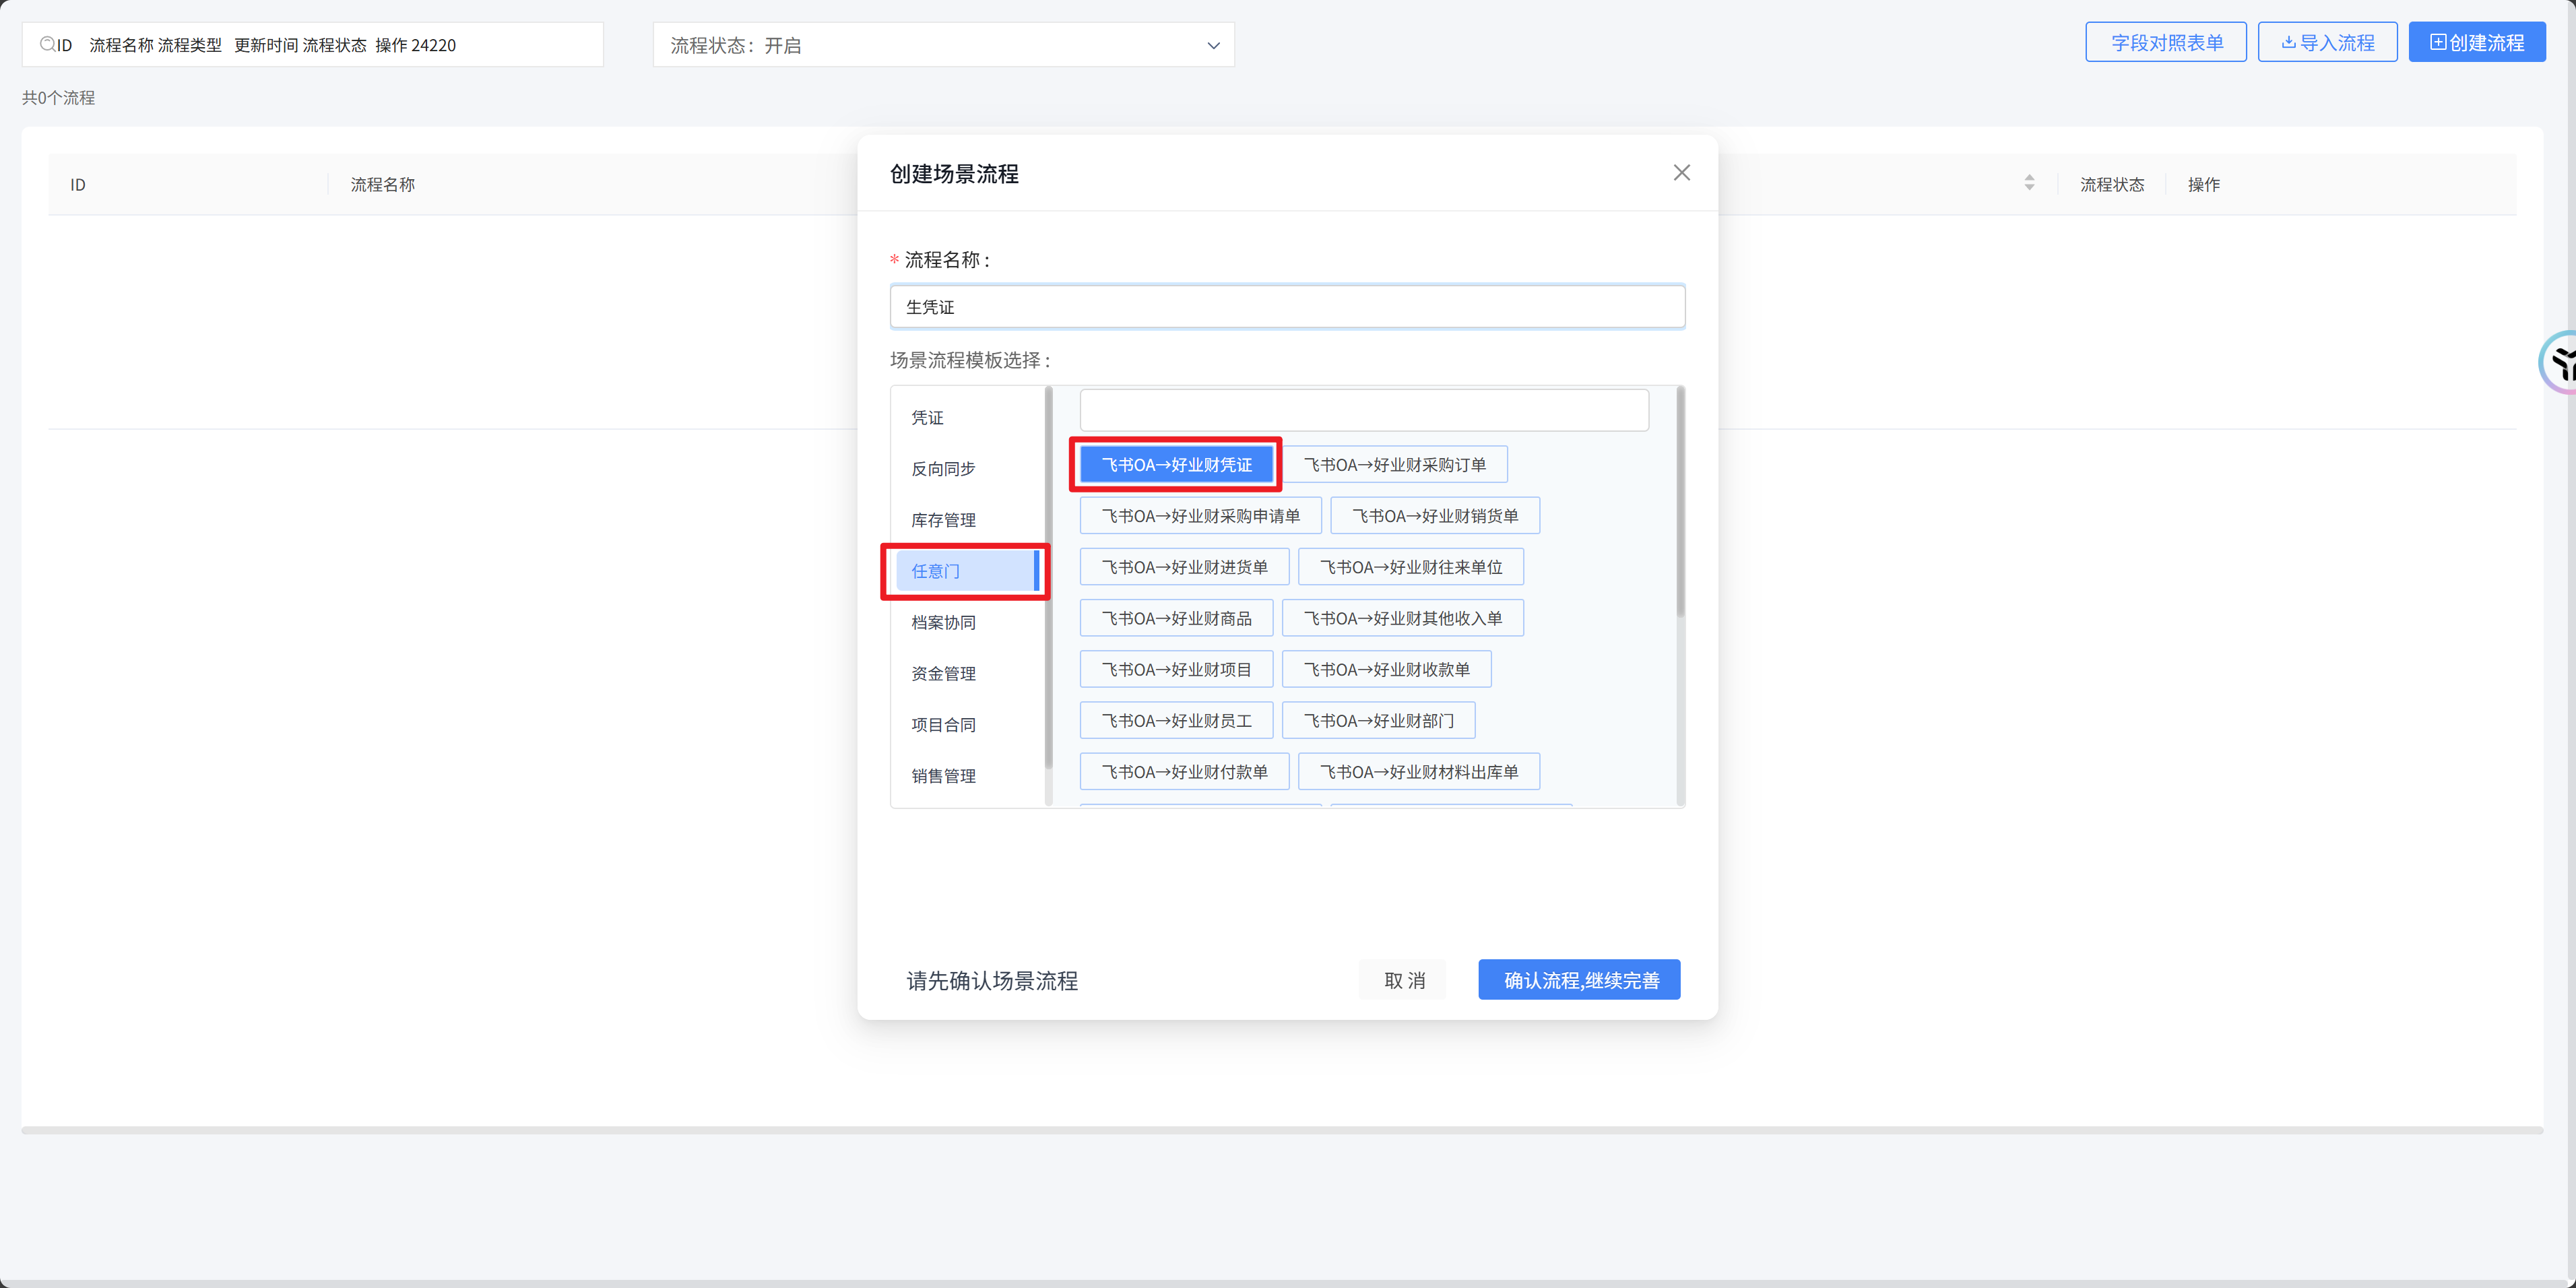2576x1288 pixels.
Task: Select the 资金管理 category
Action: coord(942,673)
